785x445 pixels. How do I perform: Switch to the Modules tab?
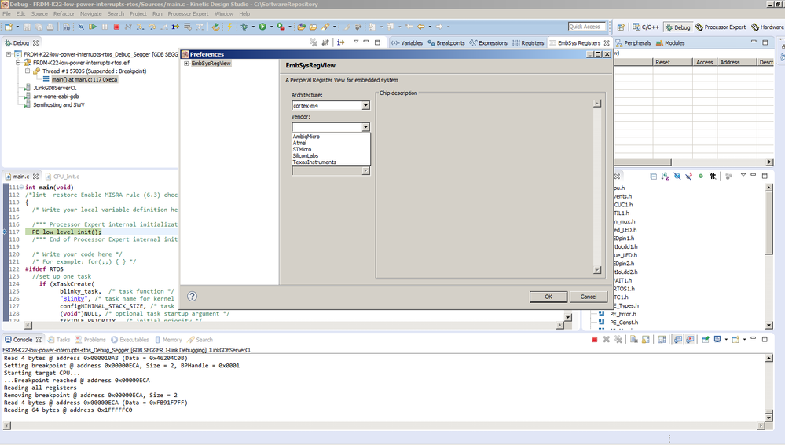point(670,43)
